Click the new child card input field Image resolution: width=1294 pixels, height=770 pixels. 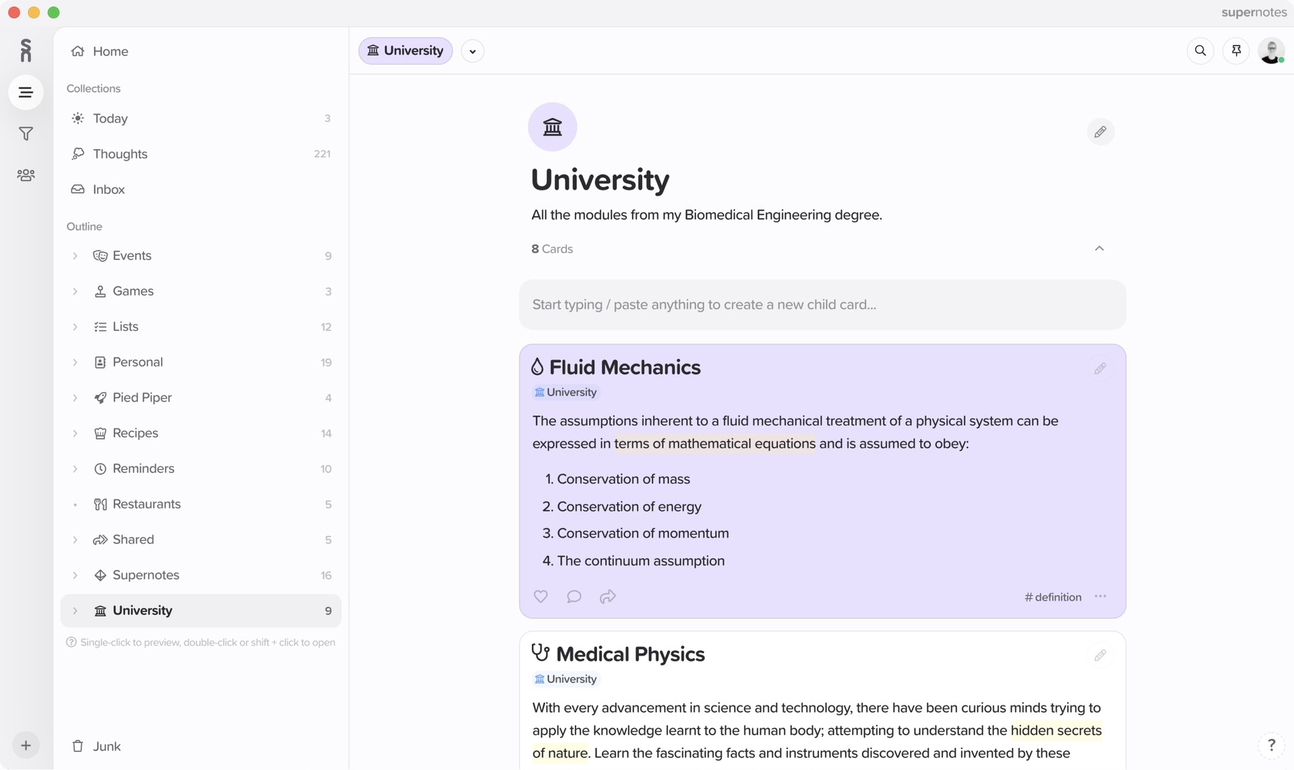pos(822,304)
